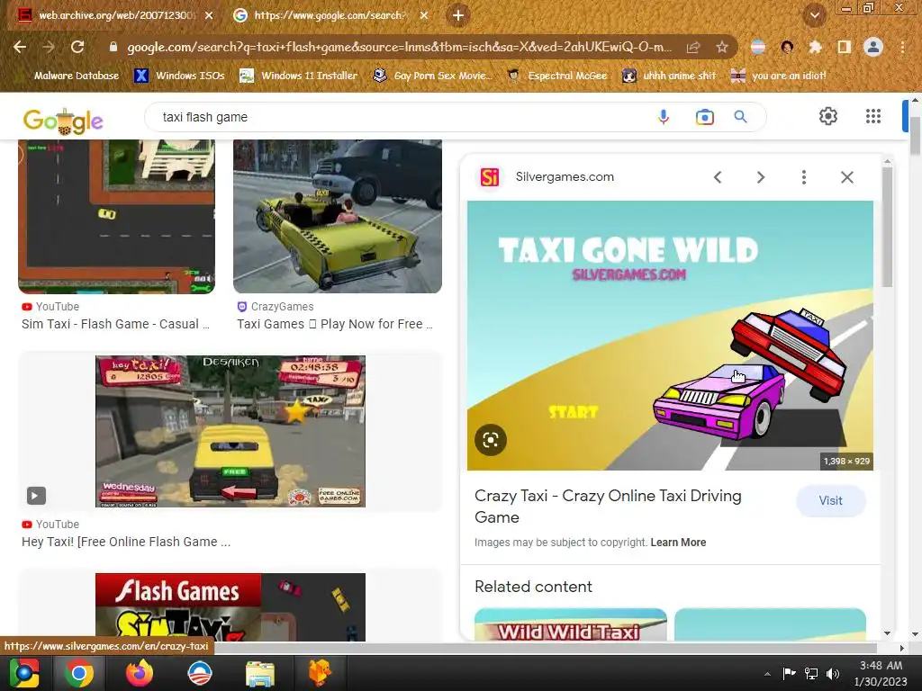Open Google quick settings gear
Screen dimensions: 922x691
pos(828,116)
